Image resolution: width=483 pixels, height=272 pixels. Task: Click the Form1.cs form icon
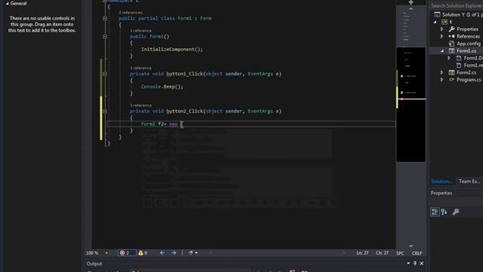451,51
